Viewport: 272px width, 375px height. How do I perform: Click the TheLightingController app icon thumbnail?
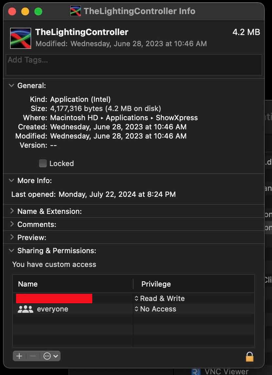point(21,38)
